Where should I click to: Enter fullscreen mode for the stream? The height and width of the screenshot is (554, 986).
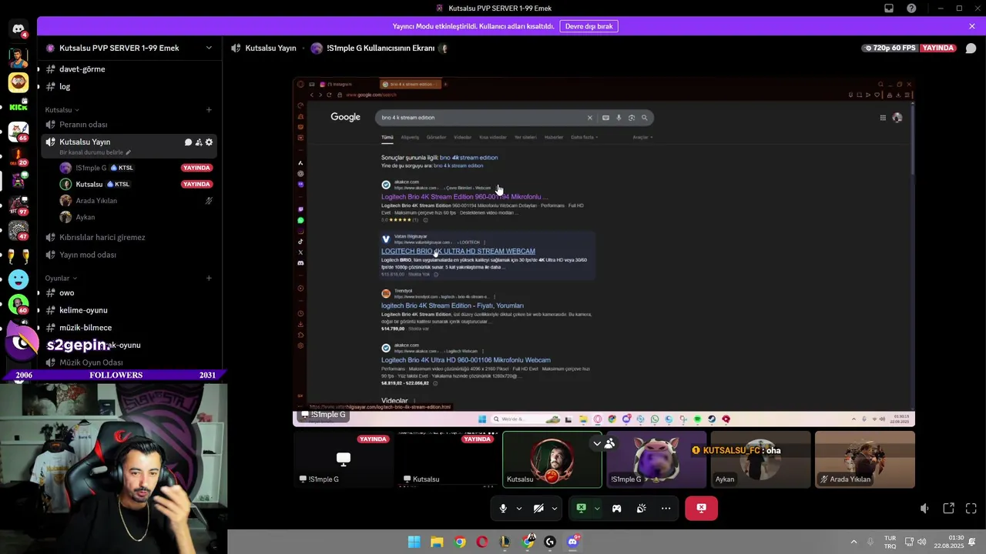971,508
